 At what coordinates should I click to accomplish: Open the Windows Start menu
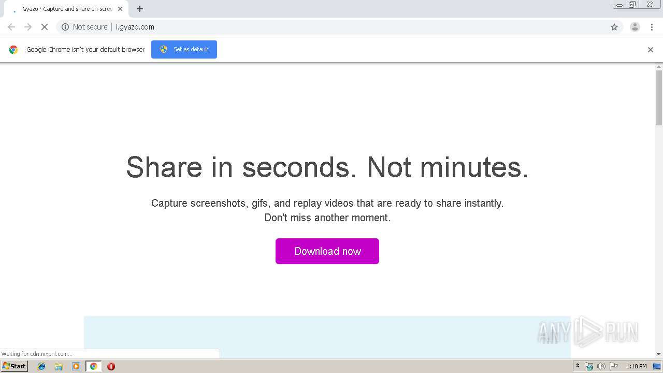(x=15, y=366)
